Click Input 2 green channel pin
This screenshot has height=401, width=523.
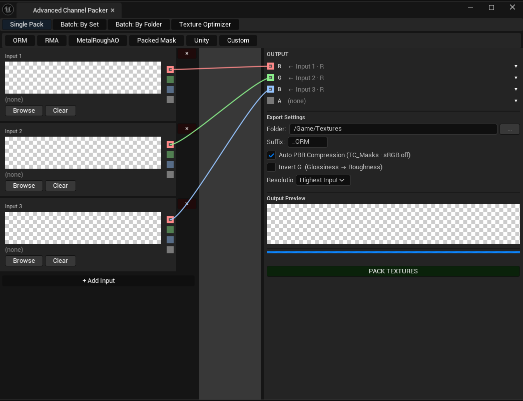point(170,155)
